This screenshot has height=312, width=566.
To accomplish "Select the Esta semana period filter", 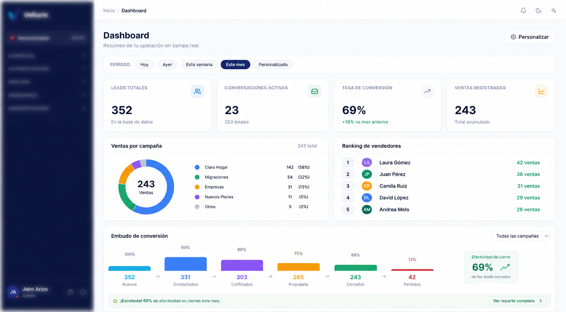I will coord(199,65).
